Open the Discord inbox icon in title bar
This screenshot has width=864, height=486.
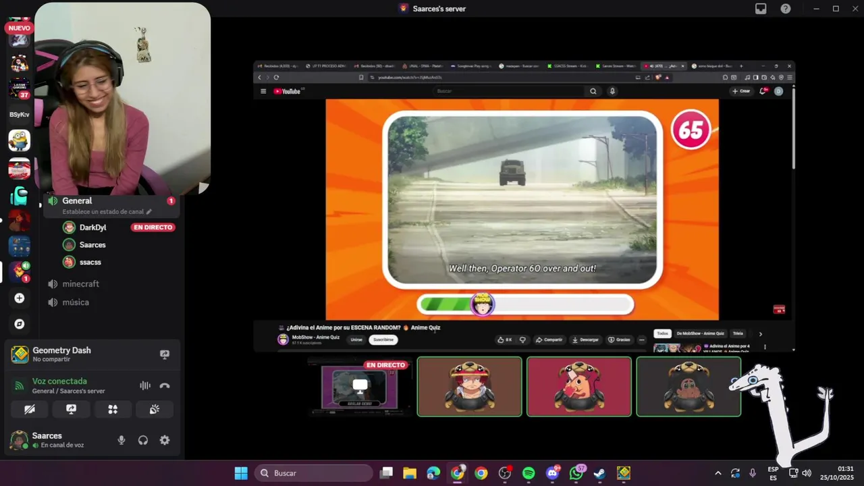pos(761,9)
